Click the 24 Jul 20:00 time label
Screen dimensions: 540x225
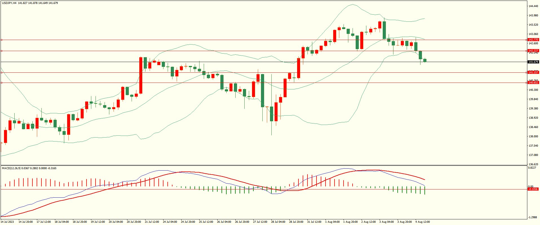click(x=188, y=222)
